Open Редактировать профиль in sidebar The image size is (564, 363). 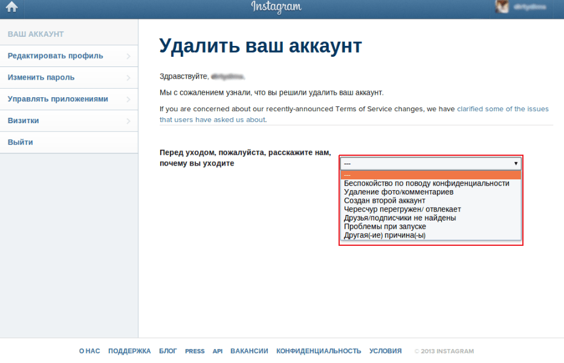coord(69,56)
